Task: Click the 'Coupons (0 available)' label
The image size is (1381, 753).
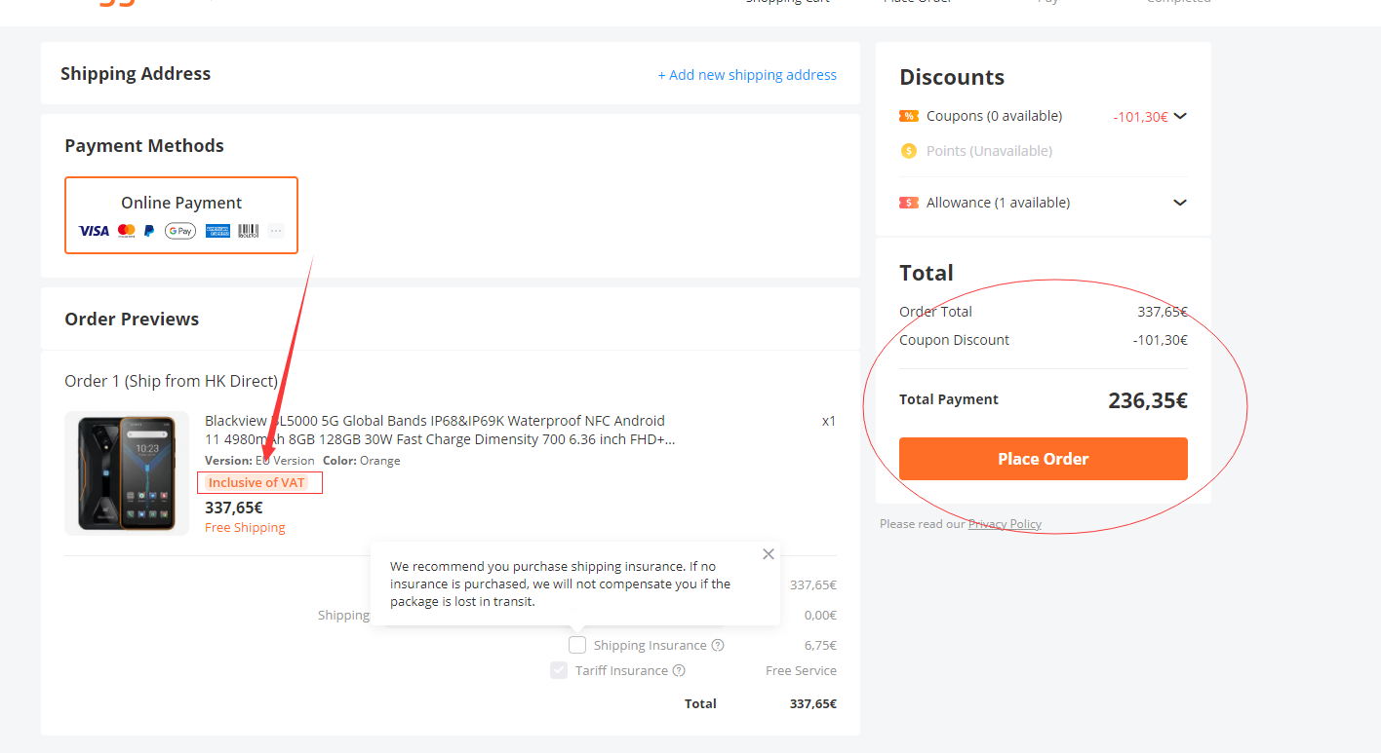Action: coord(994,116)
